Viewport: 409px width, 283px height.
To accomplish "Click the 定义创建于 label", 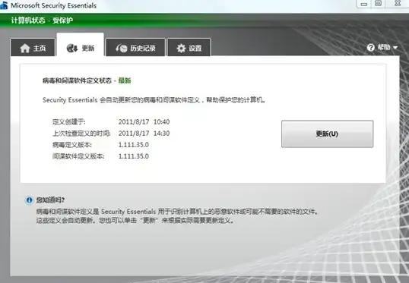I will tap(69, 121).
